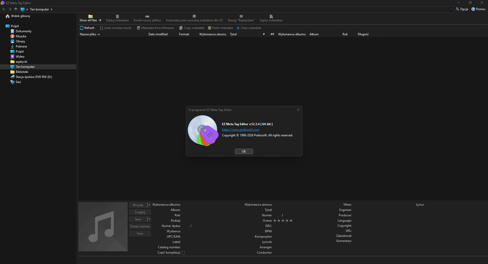Click the Clear metadata icon

[x=238, y=28]
